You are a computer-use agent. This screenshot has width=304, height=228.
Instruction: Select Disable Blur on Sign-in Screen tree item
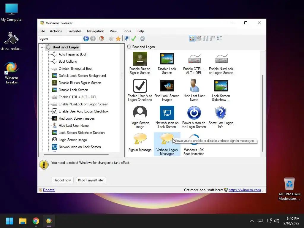tap(80, 83)
